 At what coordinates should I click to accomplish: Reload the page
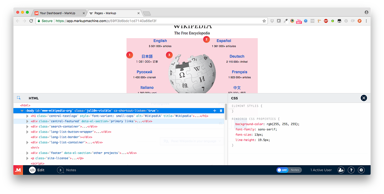(x=31, y=21)
